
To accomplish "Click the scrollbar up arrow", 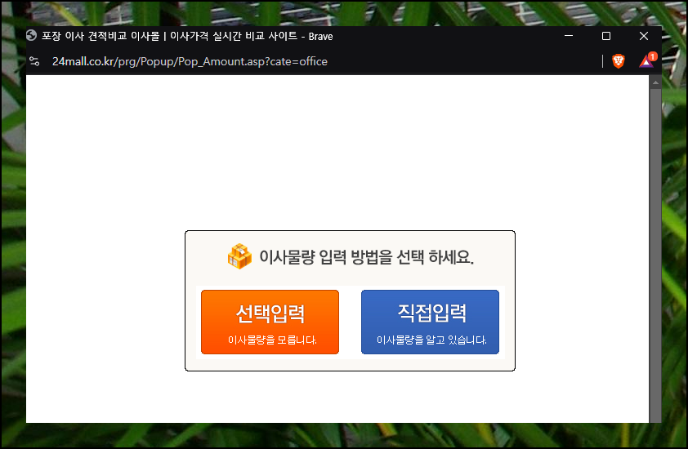I will click(655, 82).
